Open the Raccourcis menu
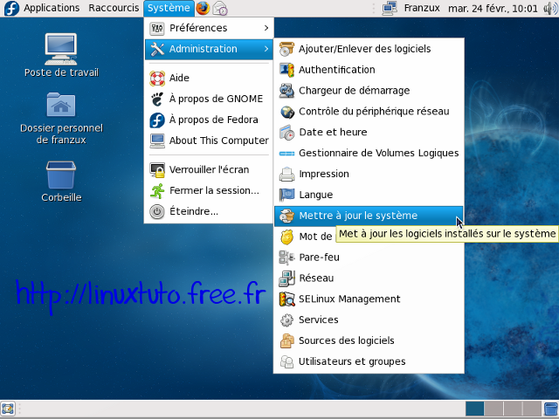Viewport: 559px width, 419px height. pos(114,8)
